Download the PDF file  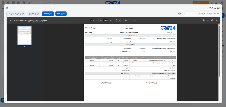tap(208, 21)
